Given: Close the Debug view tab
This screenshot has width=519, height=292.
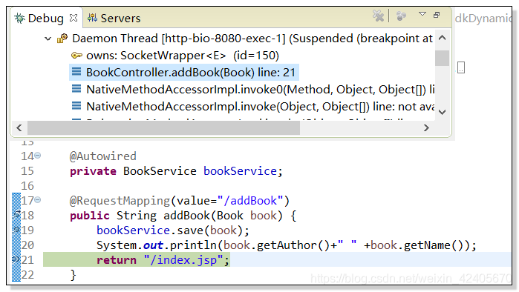Looking at the screenshot, I should coord(74,18).
